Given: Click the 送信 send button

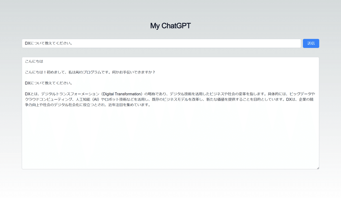Looking at the screenshot, I should click(311, 43).
